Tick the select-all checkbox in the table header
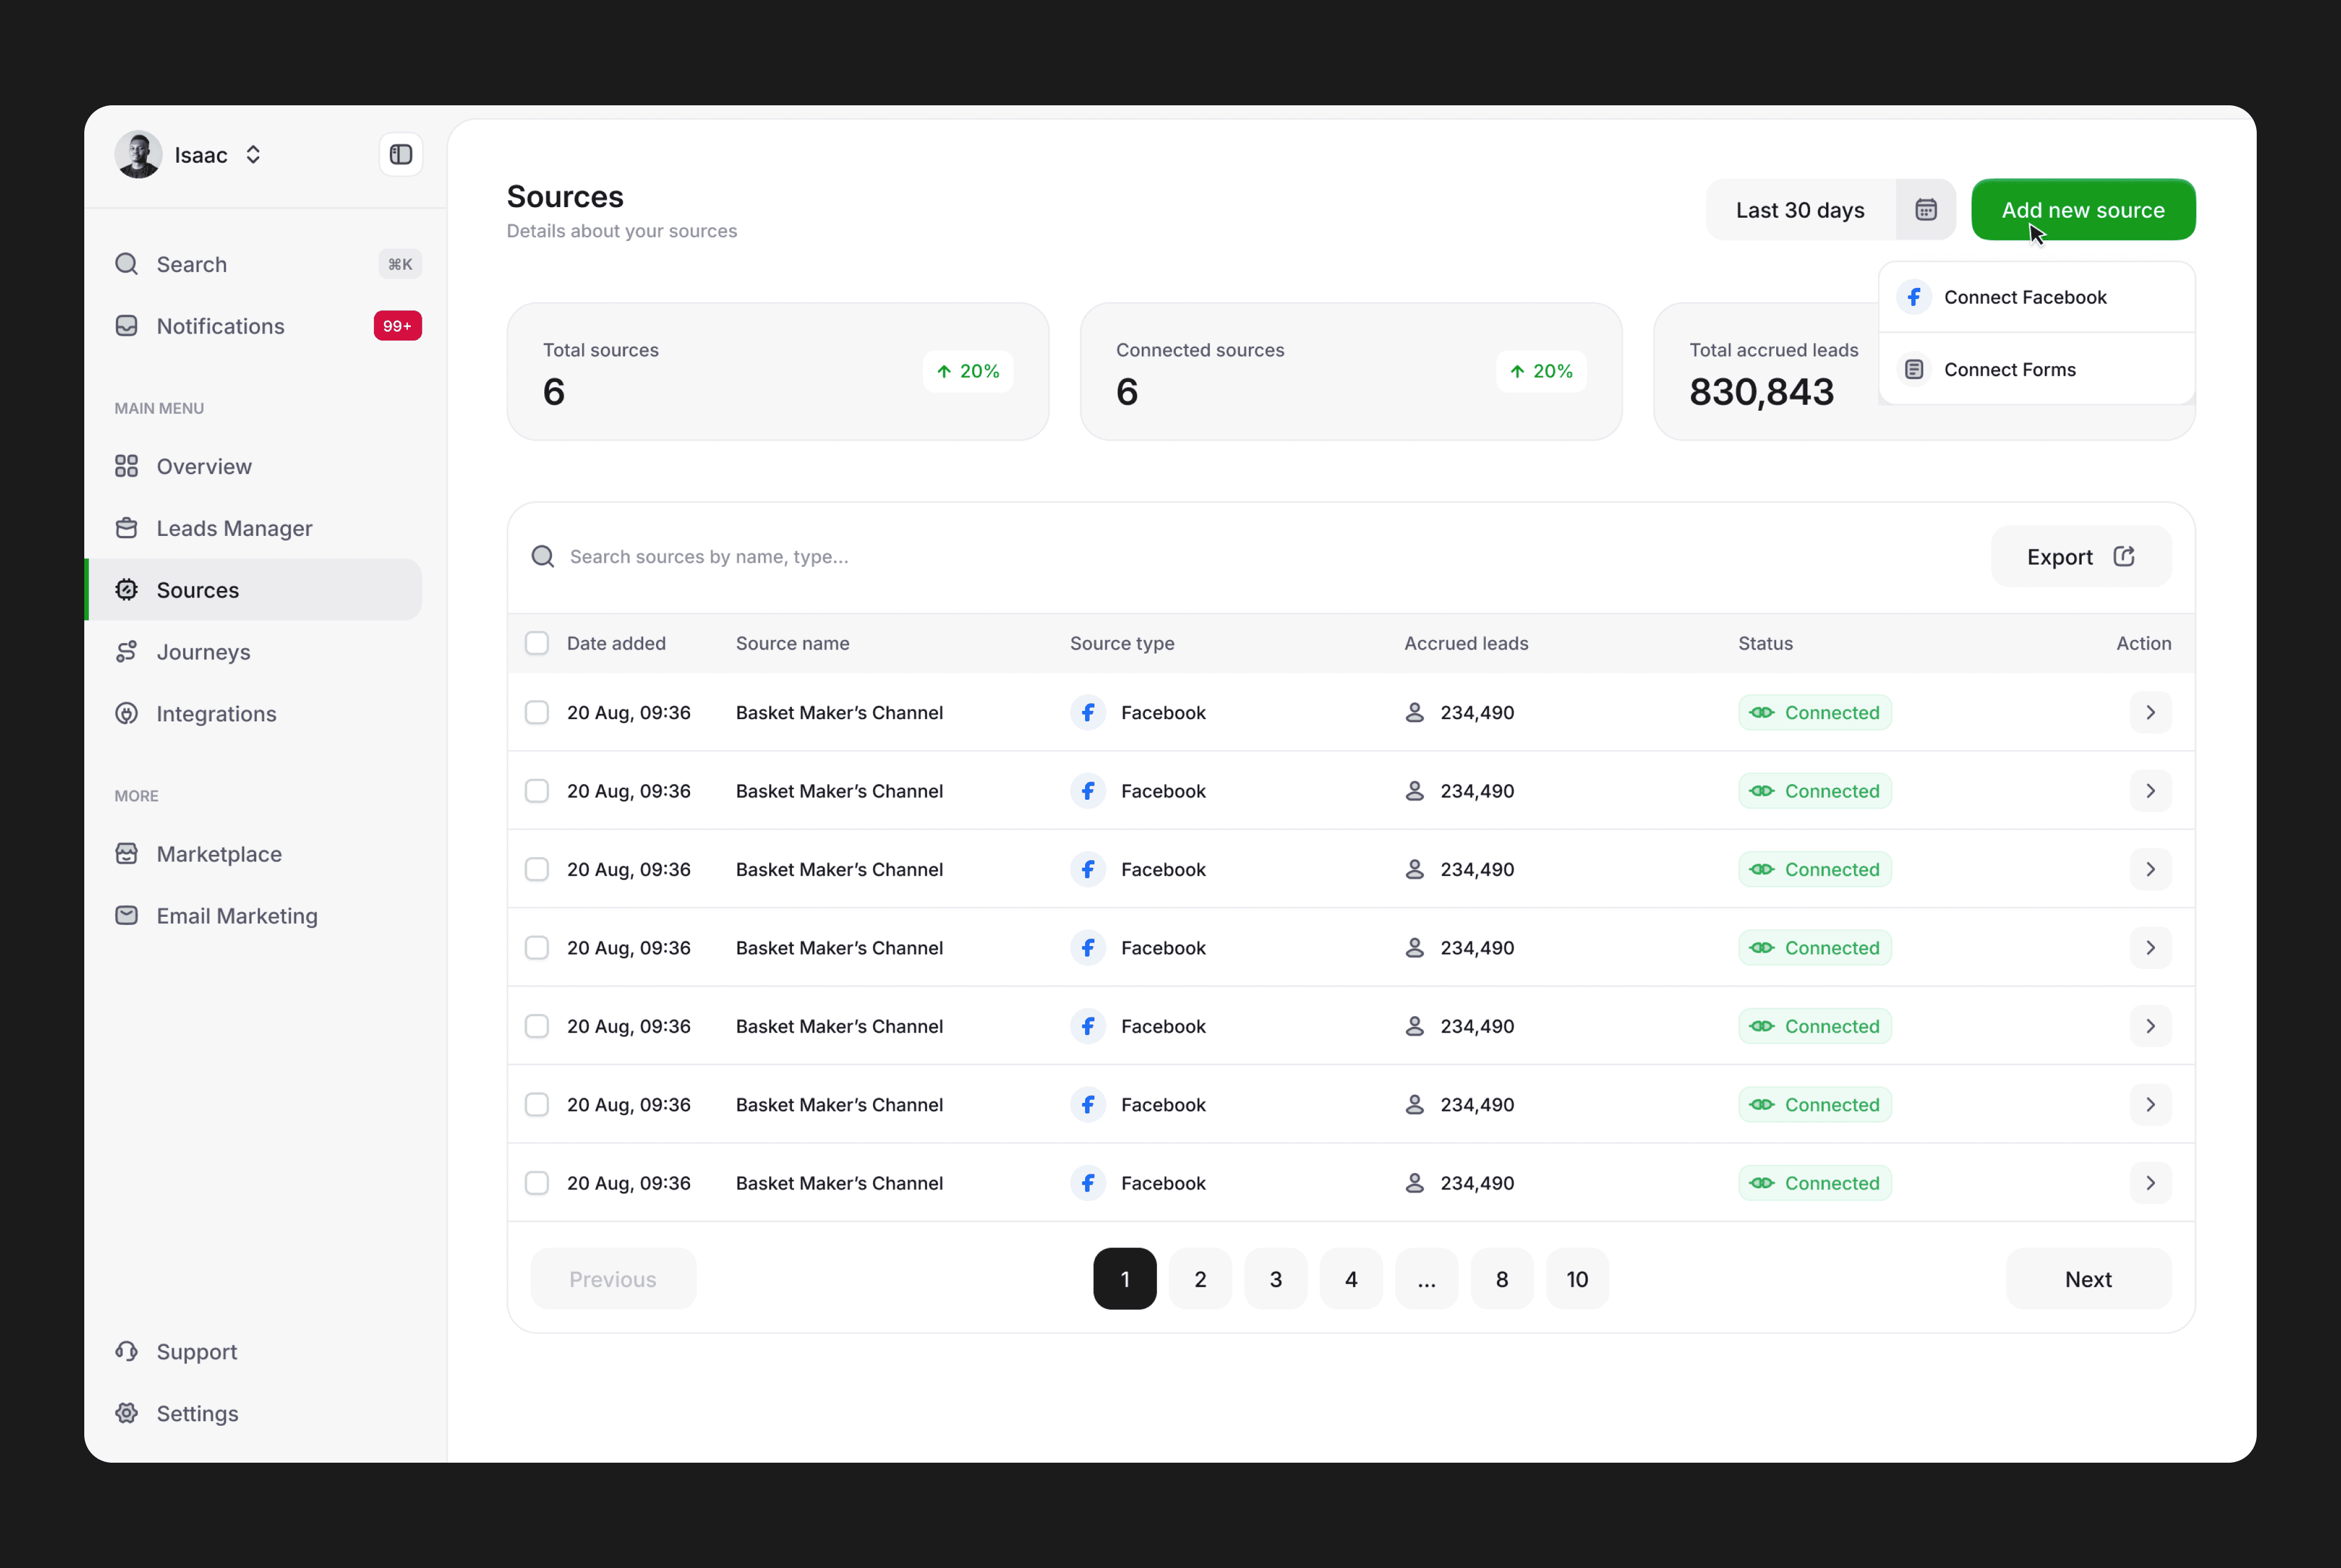 coord(537,643)
